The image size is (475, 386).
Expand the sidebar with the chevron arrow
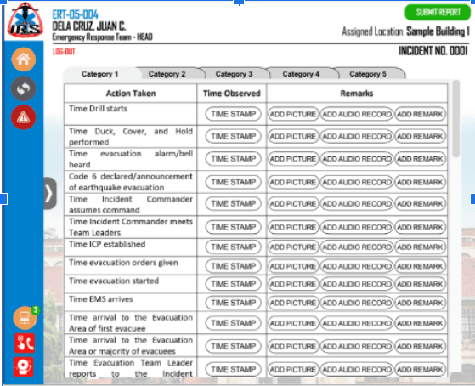point(50,193)
